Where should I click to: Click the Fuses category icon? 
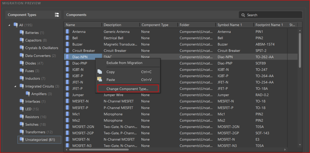click(21, 71)
